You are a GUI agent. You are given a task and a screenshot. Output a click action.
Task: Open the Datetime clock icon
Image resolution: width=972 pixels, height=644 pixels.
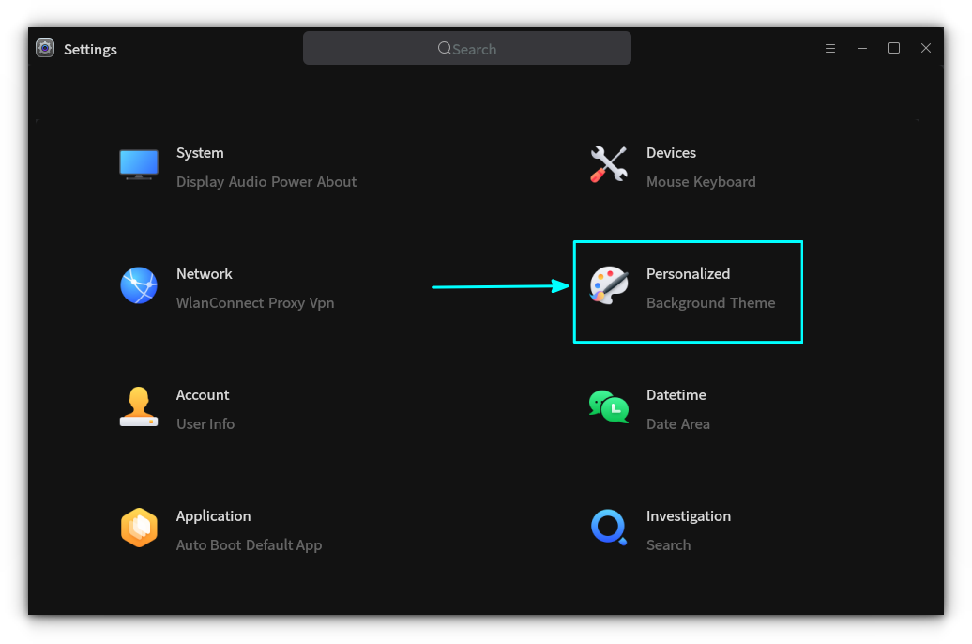608,406
